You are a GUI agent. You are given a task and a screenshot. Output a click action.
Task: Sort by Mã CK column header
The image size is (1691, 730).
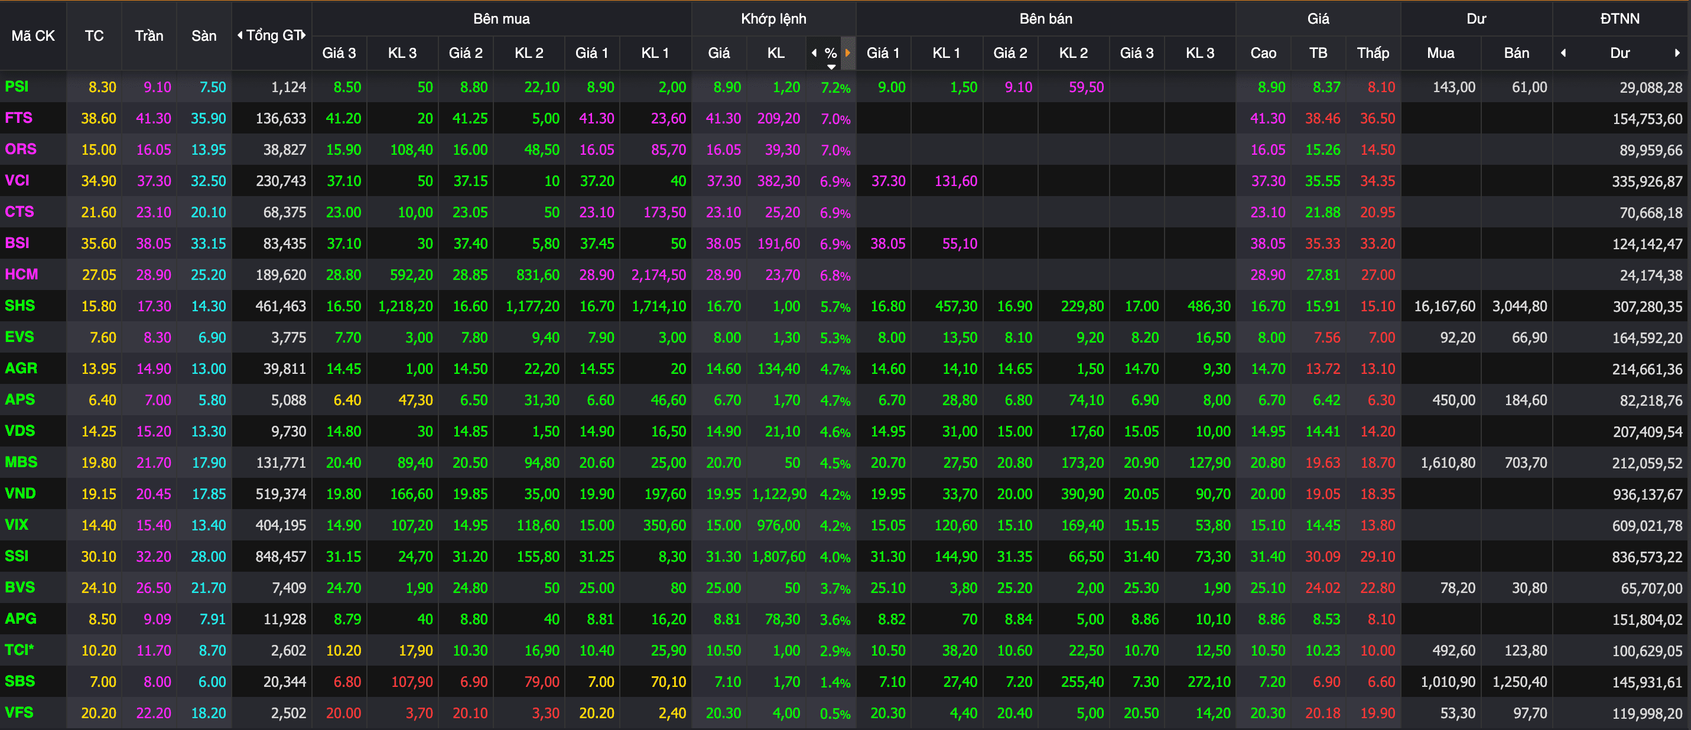[x=33, y=35]
